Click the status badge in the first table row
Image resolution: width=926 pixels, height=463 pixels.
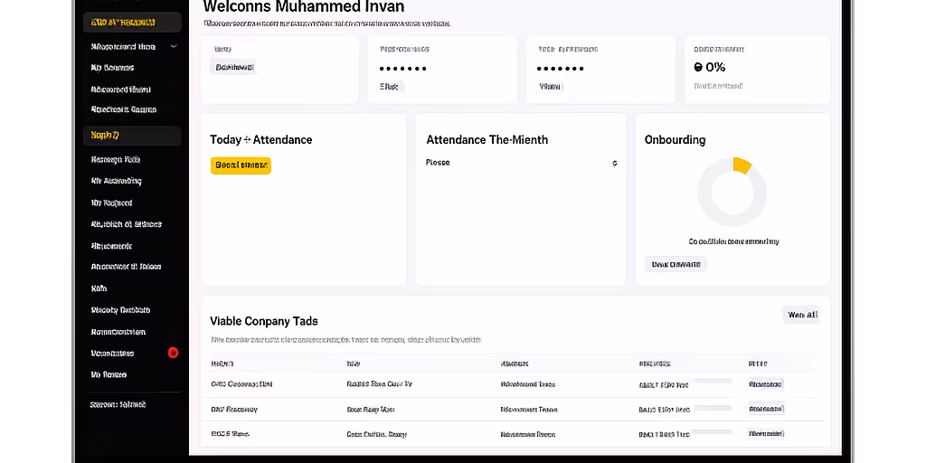coord(765,384)
